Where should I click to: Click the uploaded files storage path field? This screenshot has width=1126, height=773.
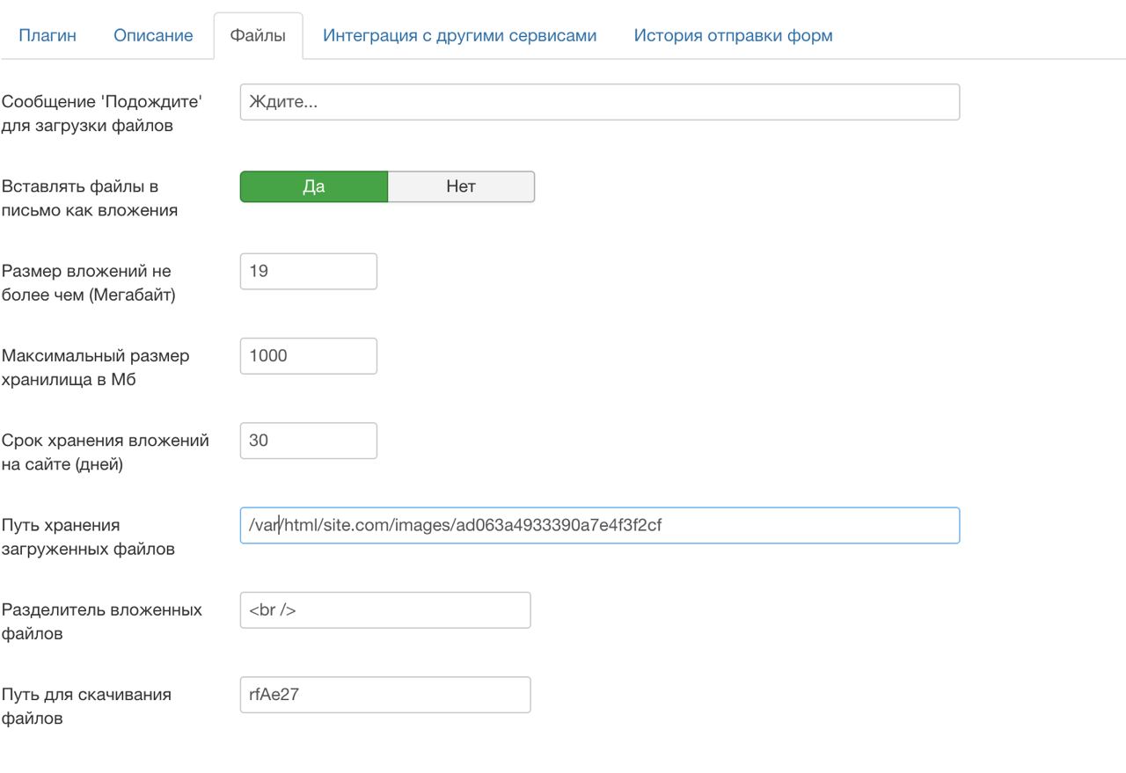(599, 526)
